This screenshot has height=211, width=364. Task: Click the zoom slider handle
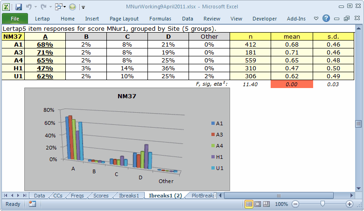click(x=322, y=204)
